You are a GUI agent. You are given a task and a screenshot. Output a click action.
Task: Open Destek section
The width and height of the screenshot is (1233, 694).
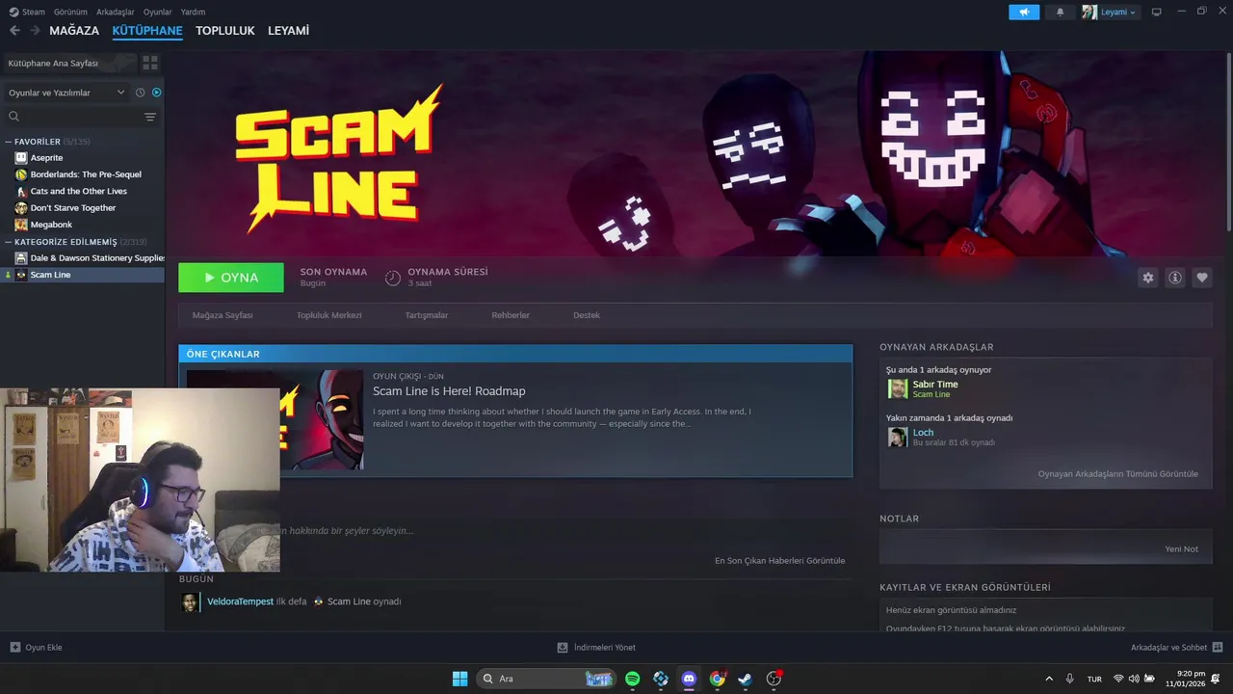(x=587, y=315)
